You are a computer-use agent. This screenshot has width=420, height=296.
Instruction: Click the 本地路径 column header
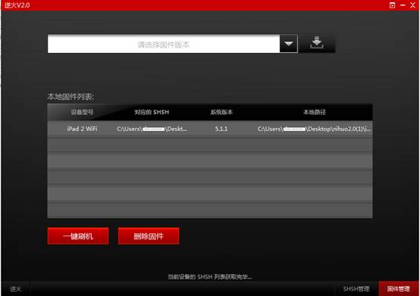(x=314, y=112)
